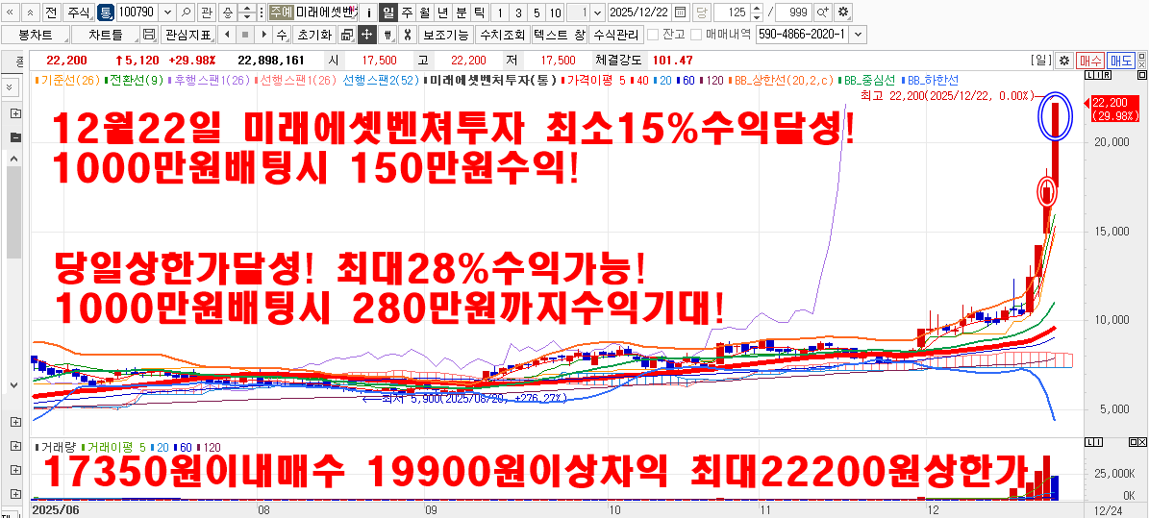
Task: Check the 매매내역 checkbox
Action: coord(696,35)
